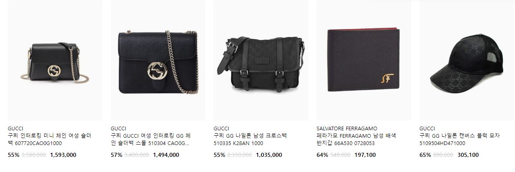Select the SALVATORE FERRAGAMO brand name
This screenshot has height=172, width=515.
tap(347, 128)
